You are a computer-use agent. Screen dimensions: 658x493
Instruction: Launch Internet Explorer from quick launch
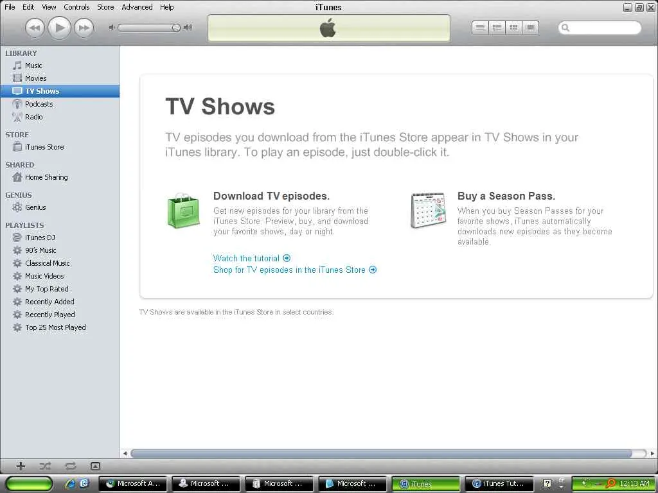point(70,484)
